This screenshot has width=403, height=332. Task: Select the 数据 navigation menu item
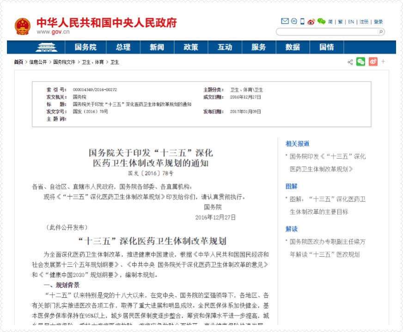point(293,47)
